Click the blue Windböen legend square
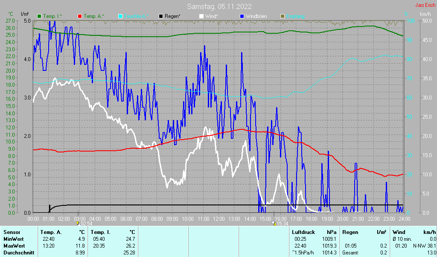The height and width of the screenshot is (257, 437). tap(242, 16)
